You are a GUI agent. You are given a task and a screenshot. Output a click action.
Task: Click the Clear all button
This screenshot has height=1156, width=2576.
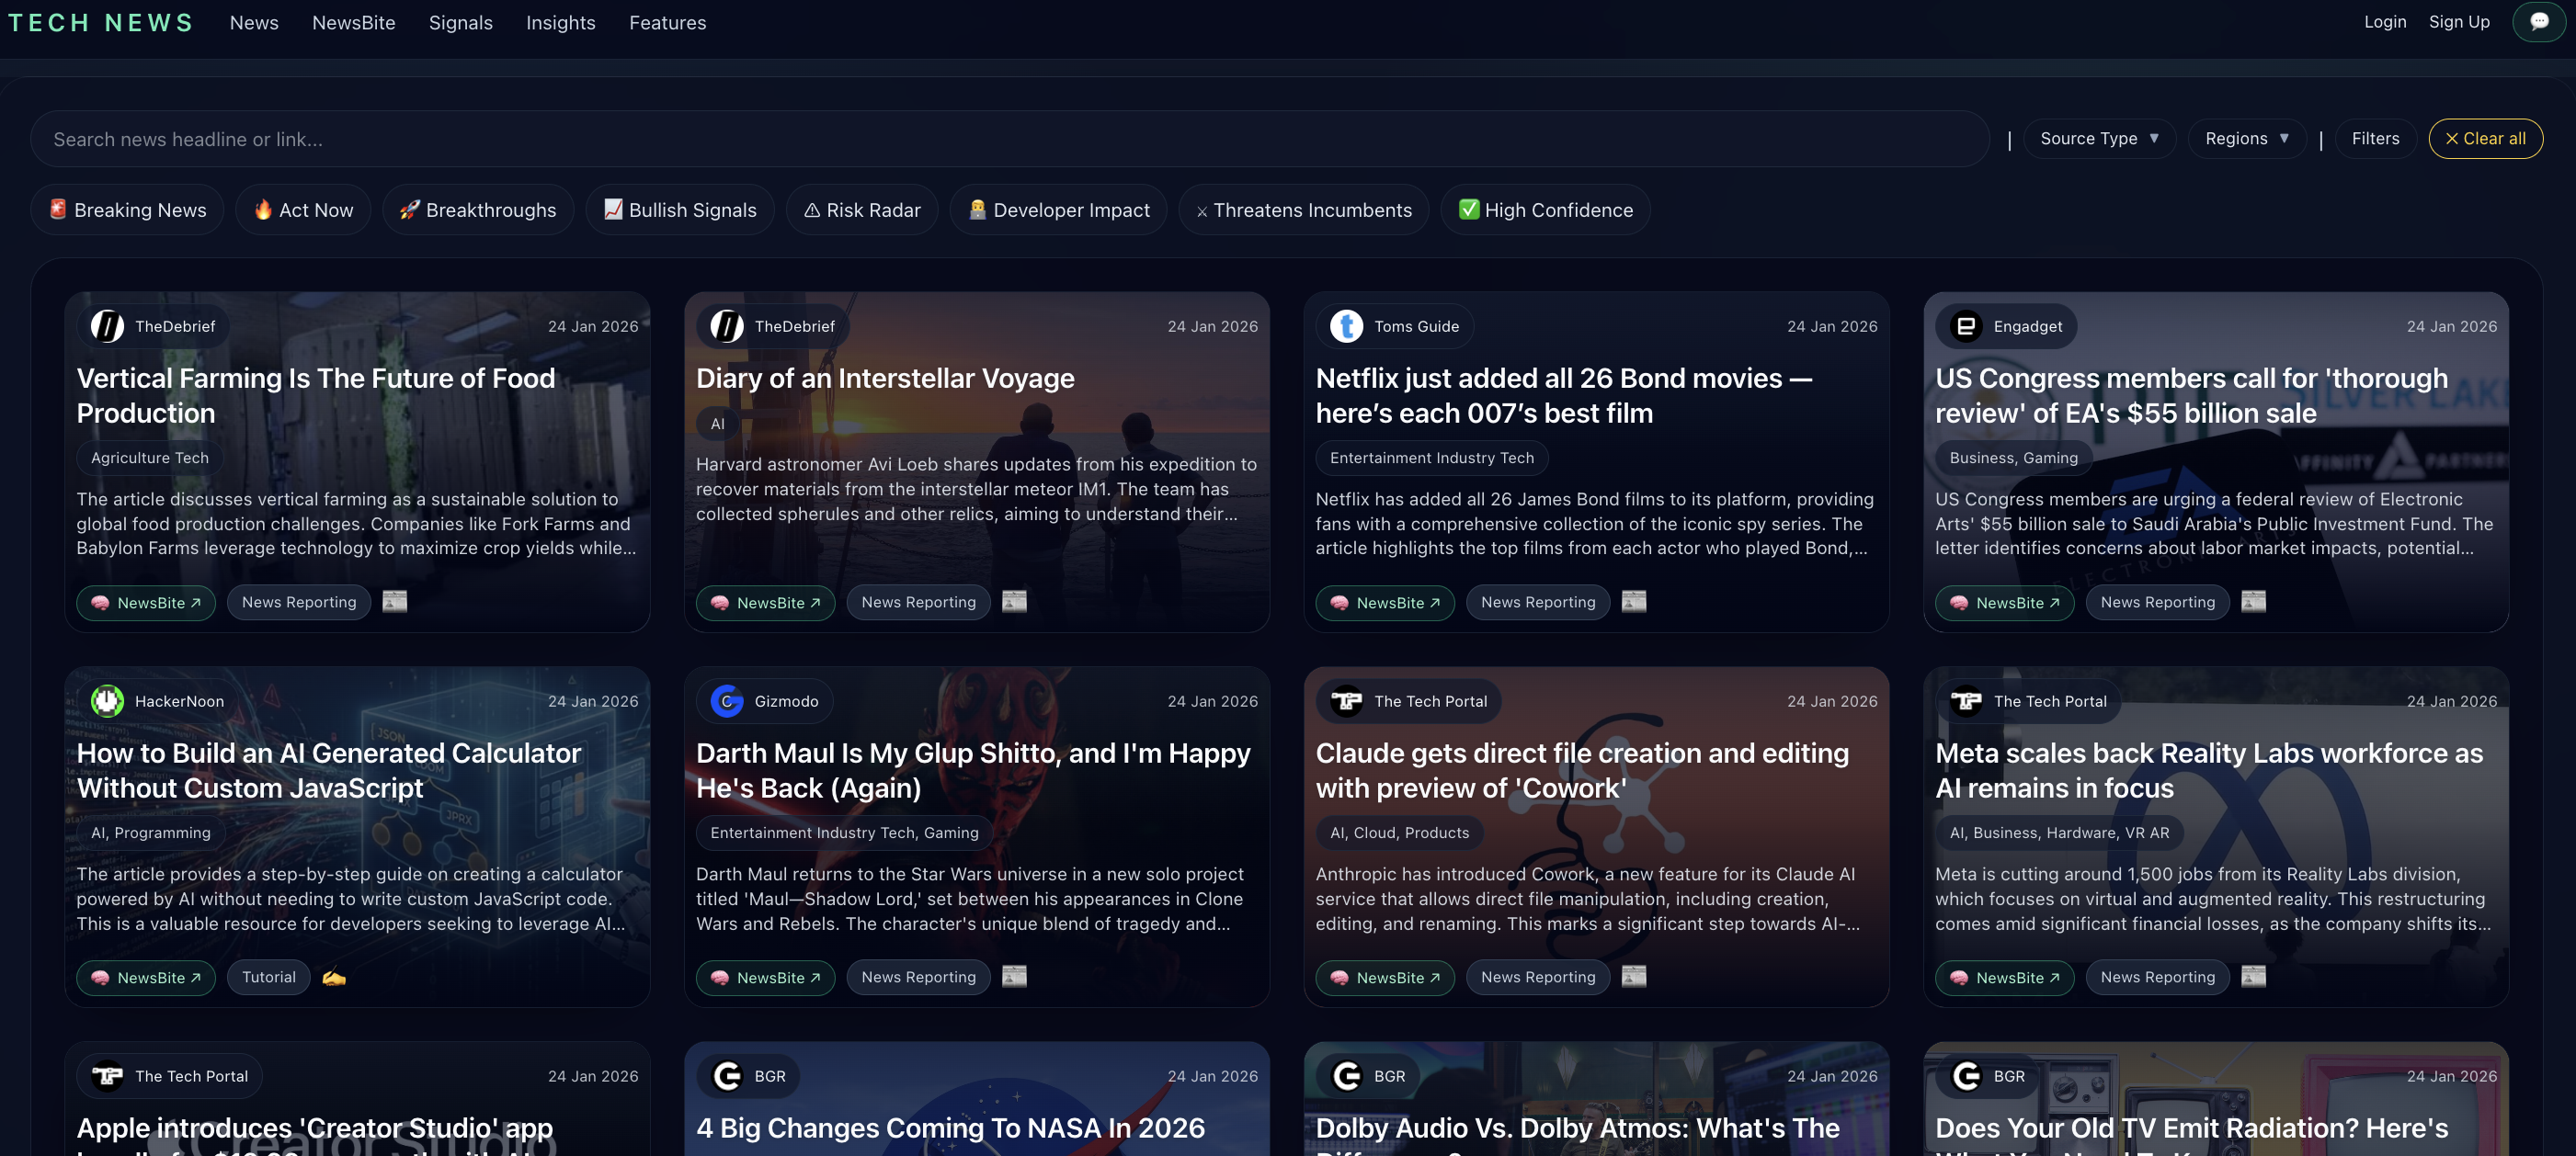(2485, 138)
